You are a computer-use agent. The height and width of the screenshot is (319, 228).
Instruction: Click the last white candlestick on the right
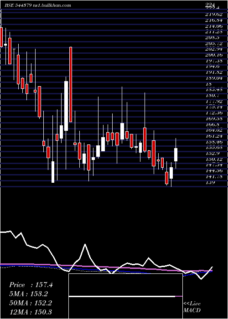coord(176,154)
